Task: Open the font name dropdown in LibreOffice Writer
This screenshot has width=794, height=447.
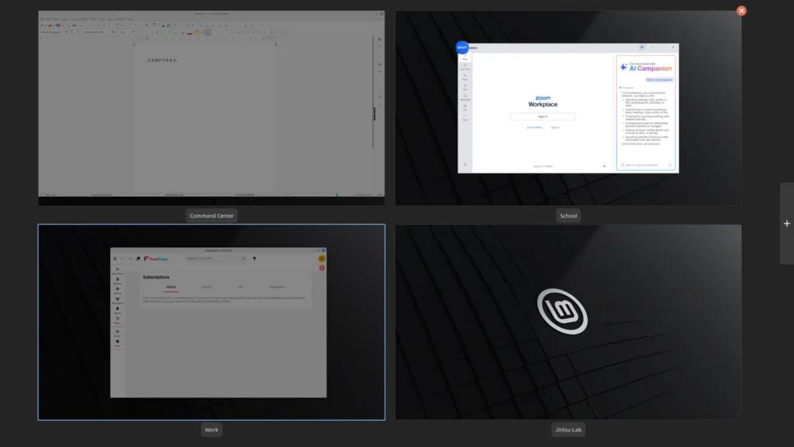Action: coord(113,32)
